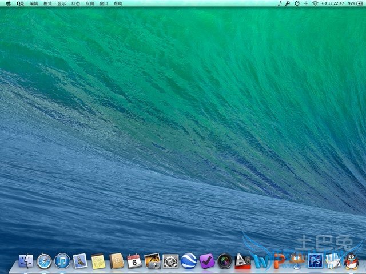Open the 编辑 menu
The height and width of the screenshot is (274, 366).
pos(34,3)
